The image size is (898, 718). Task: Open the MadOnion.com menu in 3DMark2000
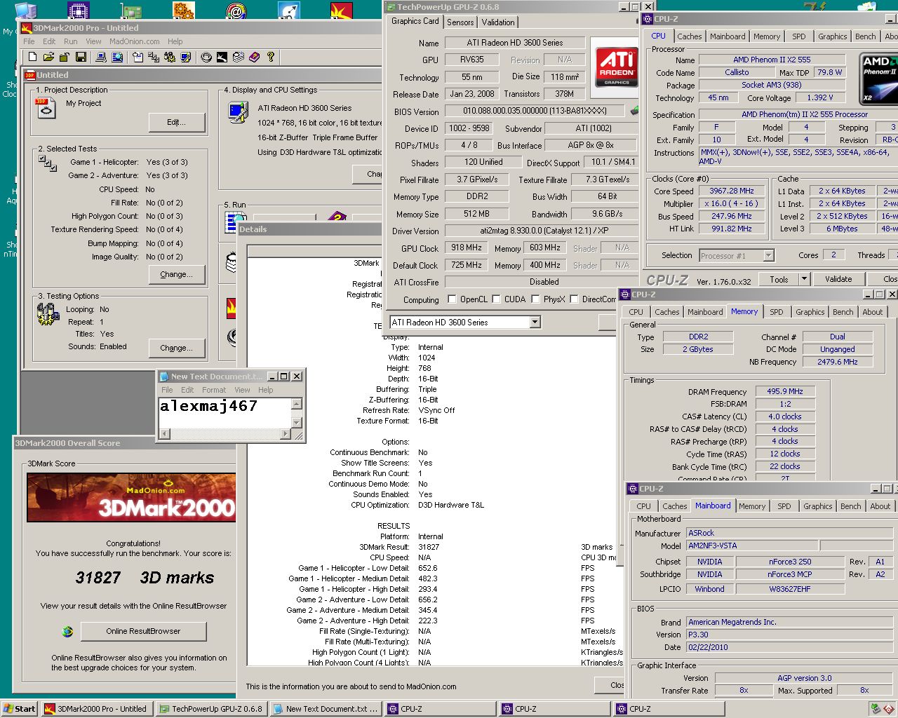(134, 41)
